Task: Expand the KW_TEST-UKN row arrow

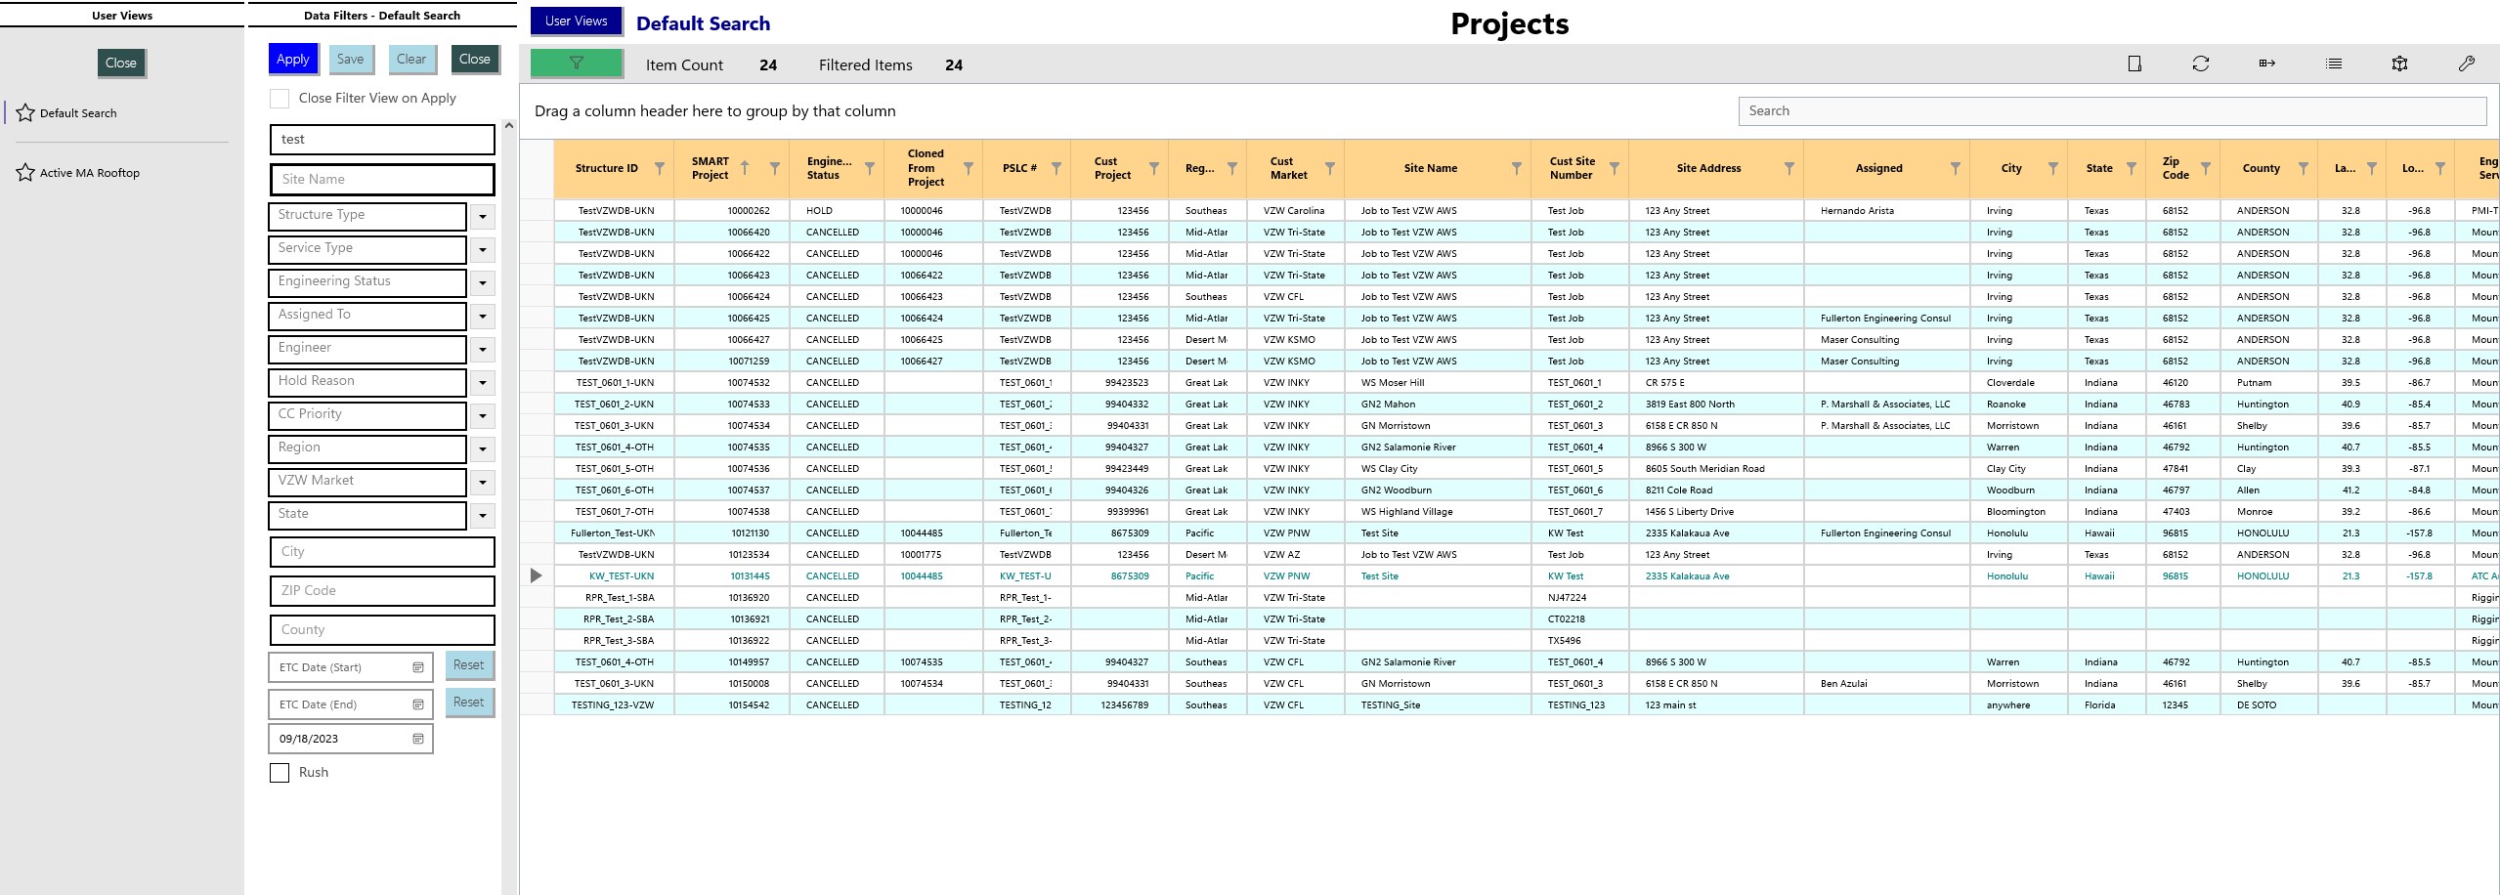Action: coord(536,575)
